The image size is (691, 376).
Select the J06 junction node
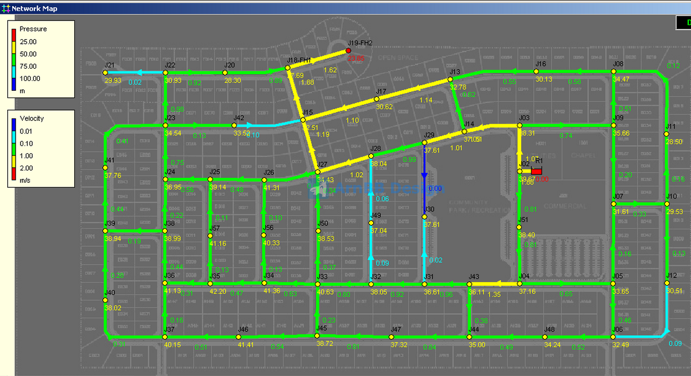[x=613, y=337]
